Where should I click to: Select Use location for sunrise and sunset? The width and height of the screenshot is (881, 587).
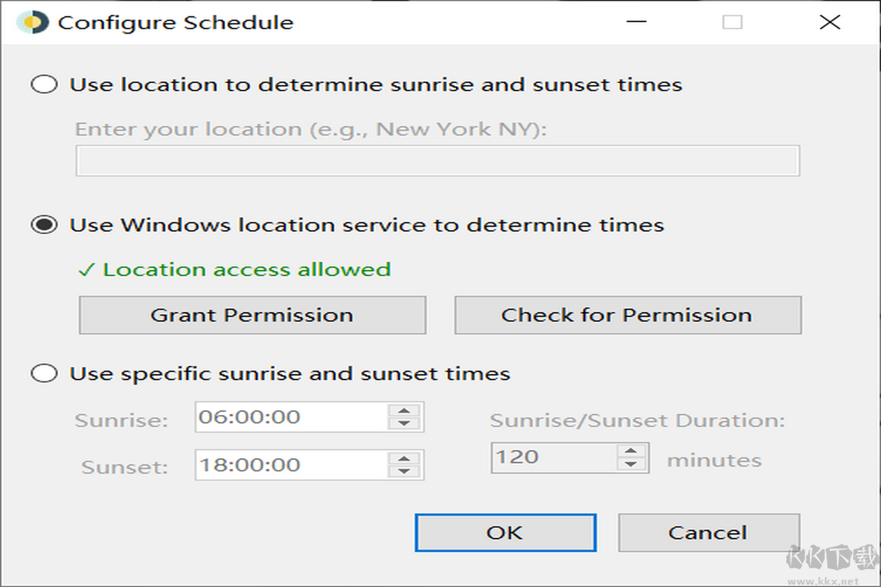(44, 85)
